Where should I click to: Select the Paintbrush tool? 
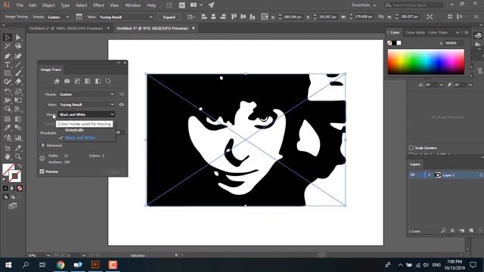point(18,73)
